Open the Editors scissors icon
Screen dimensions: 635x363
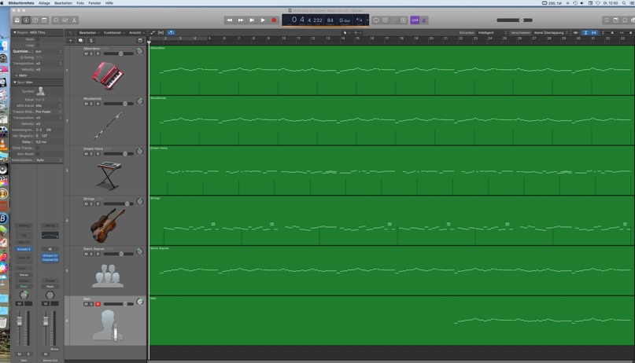[74, 20]
